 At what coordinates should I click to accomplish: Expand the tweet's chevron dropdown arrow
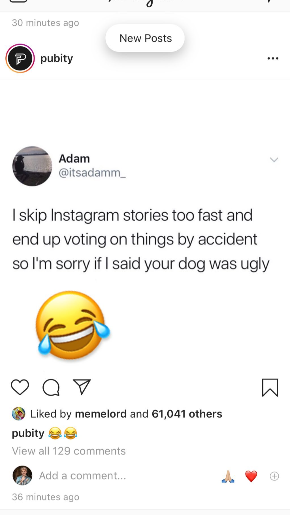274,160
